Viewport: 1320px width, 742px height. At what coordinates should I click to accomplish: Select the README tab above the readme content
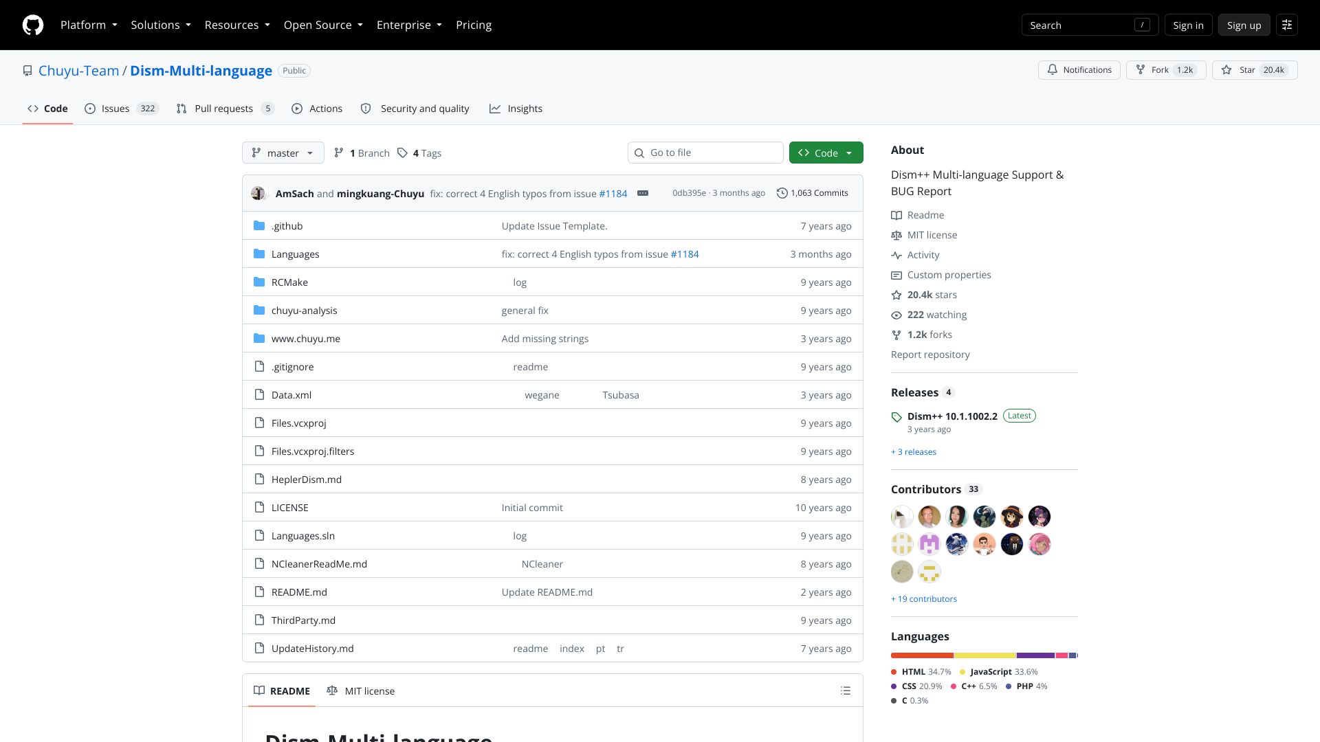click(282, 690)
